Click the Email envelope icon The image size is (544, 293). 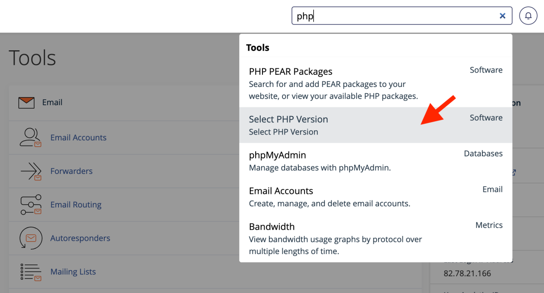pyautogui.click(x=26, y=102)
